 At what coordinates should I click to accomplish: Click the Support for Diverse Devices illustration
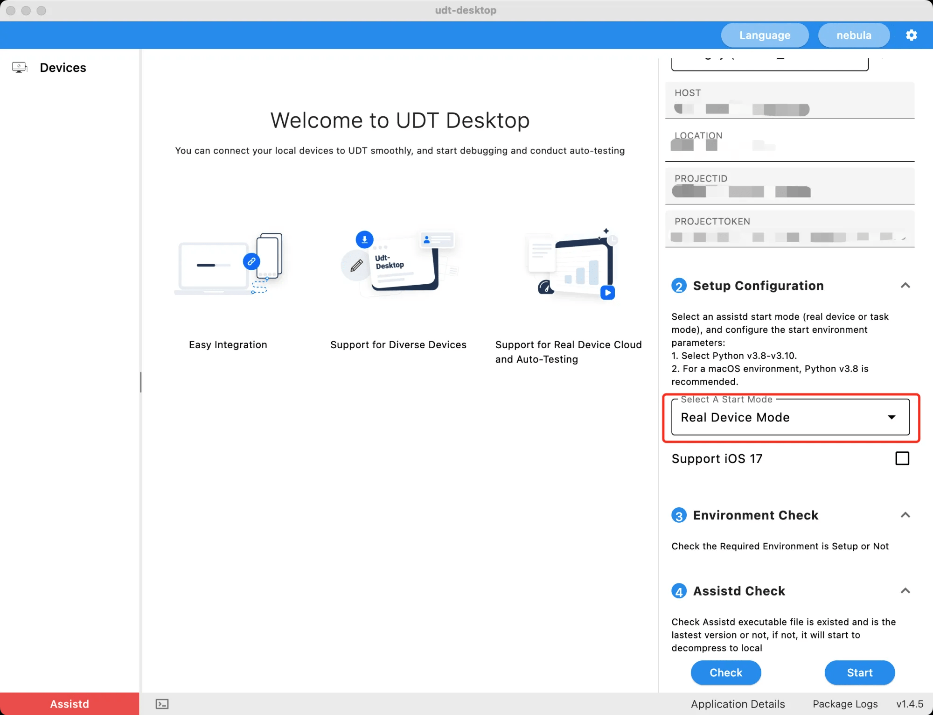tap(400, 264)
